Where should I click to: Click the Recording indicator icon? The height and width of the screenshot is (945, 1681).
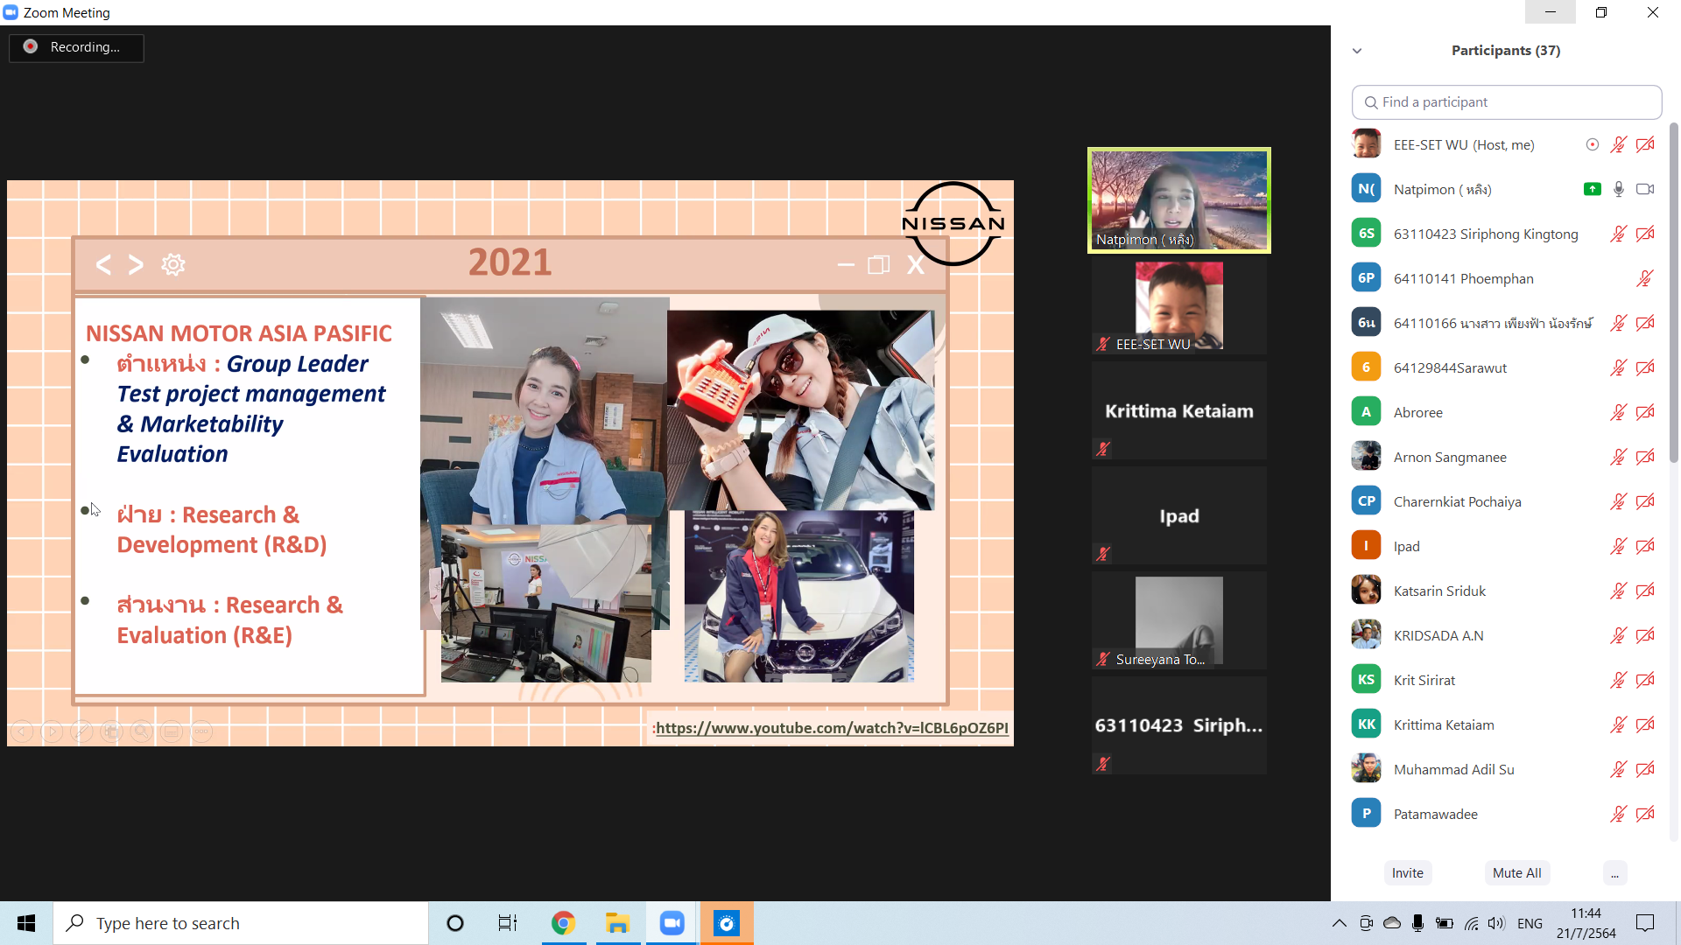(31, 46)
